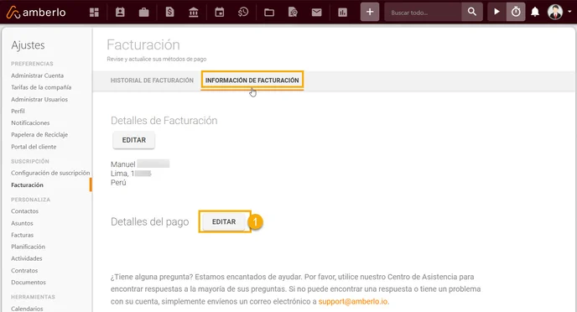
Task: Click the support@amberlo.io email link
Action: pos(352,301)
